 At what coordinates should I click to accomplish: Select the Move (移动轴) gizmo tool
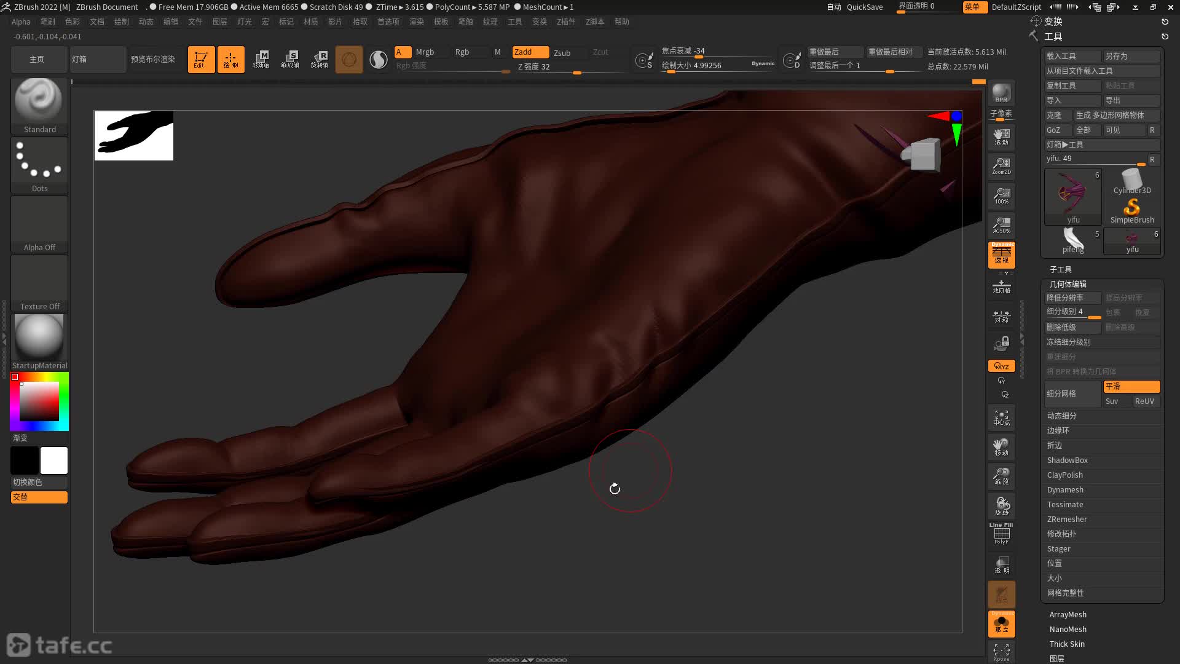click(261, 60)
